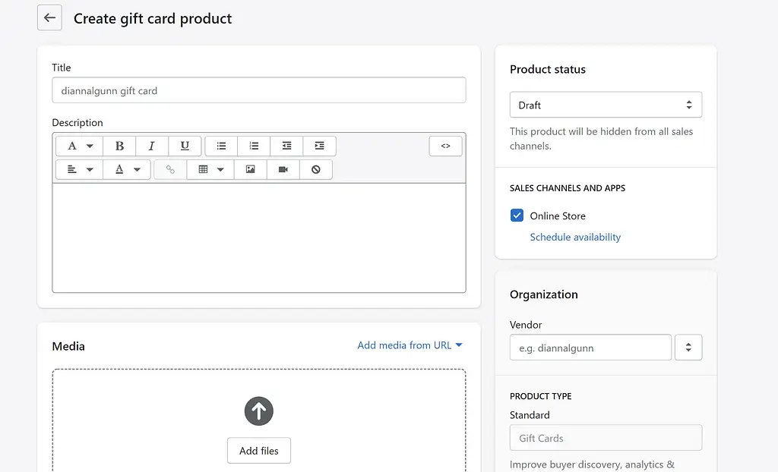Open the Add media from URL dropdown
Viewport: 778px width, 472px height.
click(x=410, y=345)
